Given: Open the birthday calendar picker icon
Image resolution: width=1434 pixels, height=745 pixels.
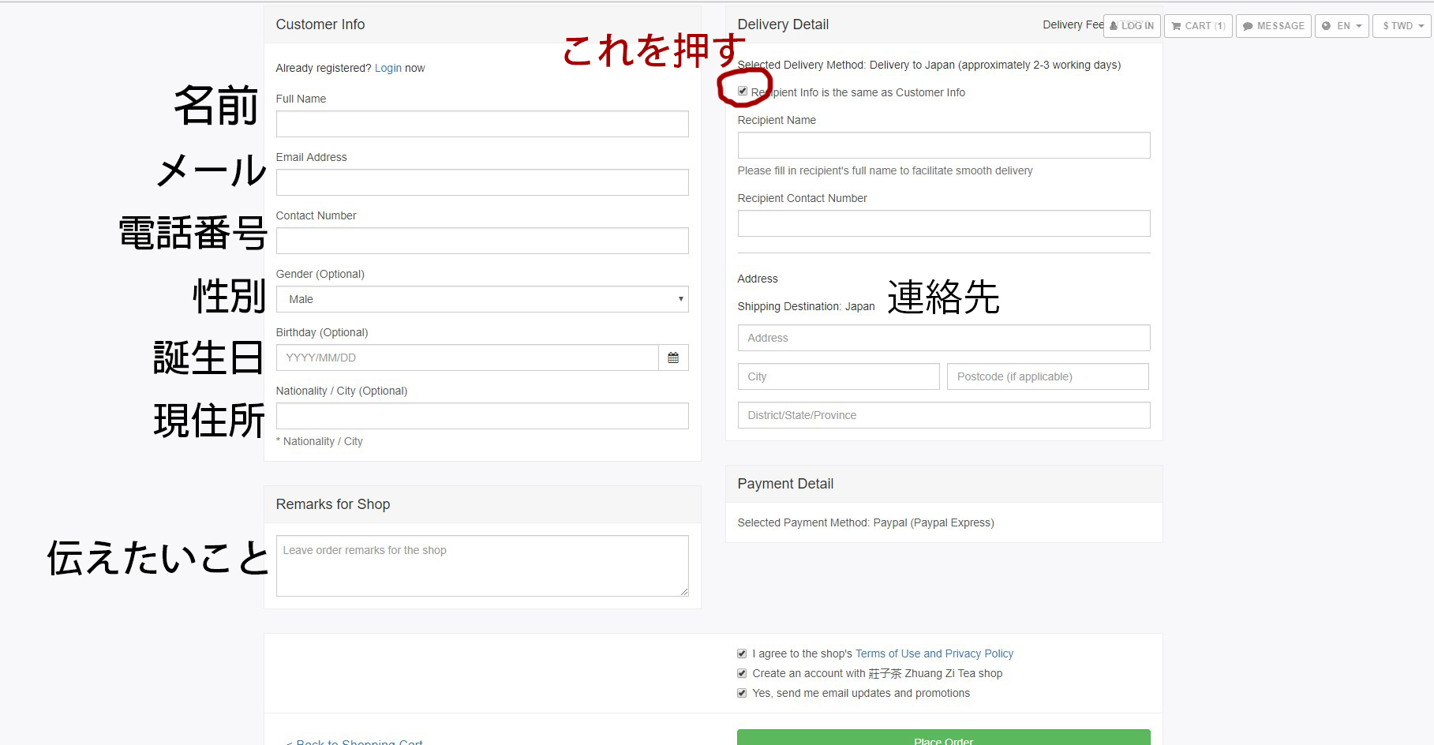Looking at the screenshot, I should 672,358.
